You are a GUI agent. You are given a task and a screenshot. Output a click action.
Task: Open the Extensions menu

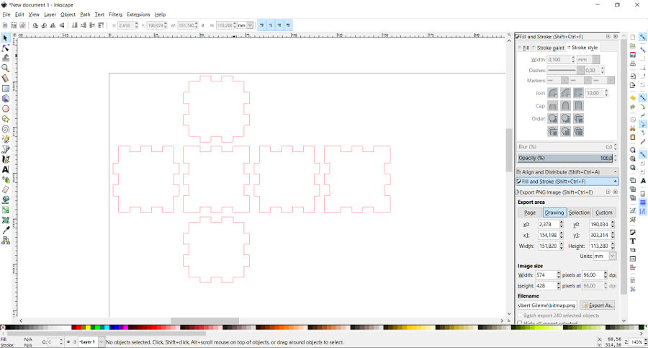[138, 14]
